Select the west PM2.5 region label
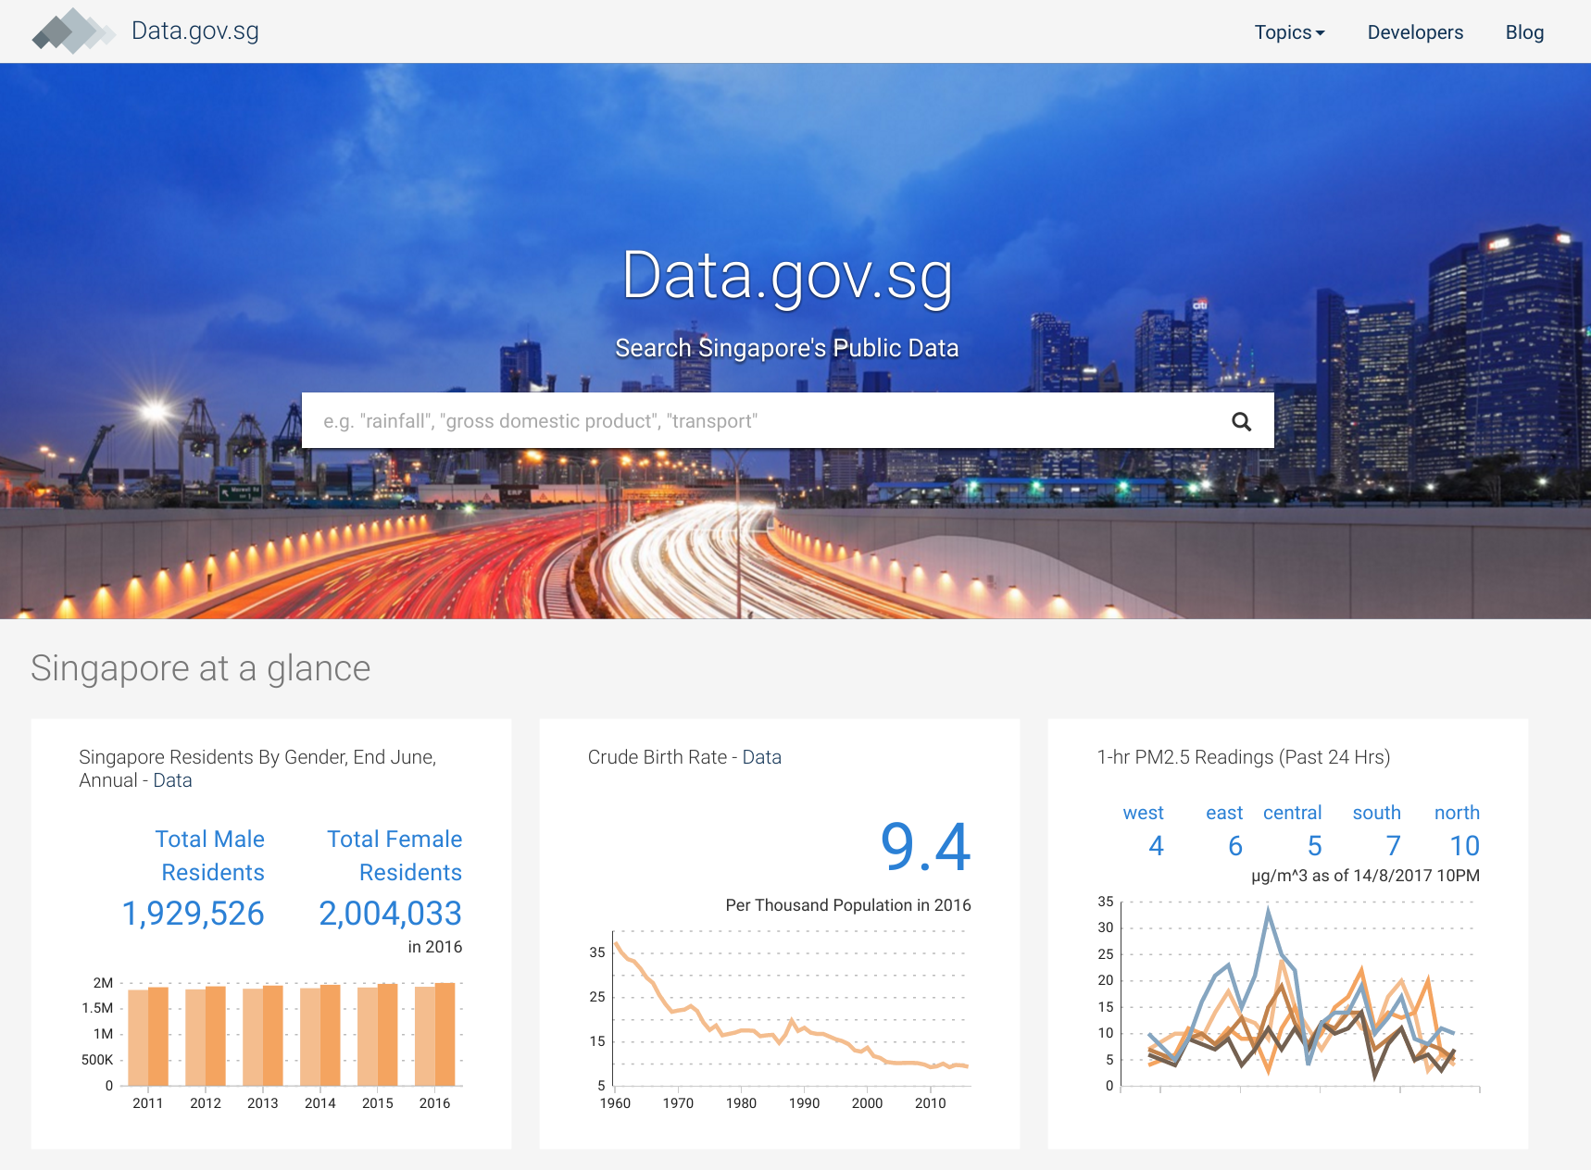 1143,813
